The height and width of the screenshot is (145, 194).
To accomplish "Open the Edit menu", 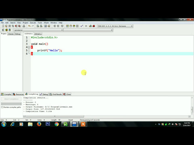I will 7,23.
